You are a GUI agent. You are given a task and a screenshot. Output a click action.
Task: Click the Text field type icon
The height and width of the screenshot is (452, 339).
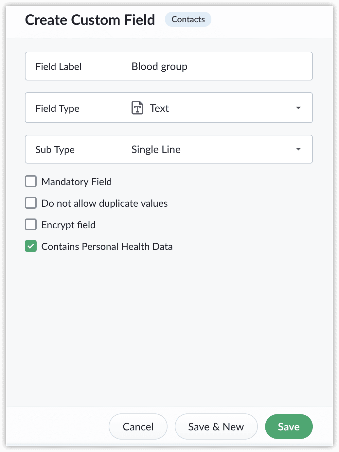click(137, 108)
